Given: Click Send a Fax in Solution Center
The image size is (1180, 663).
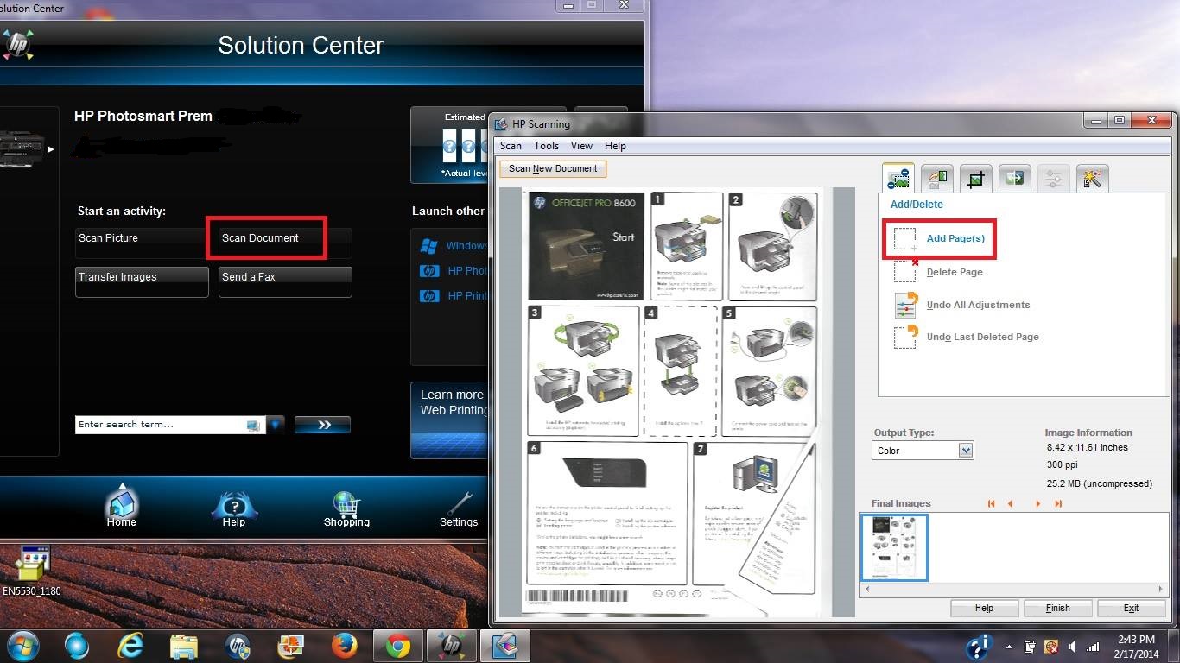Looking at the screenshot, I should click(285, 281).
